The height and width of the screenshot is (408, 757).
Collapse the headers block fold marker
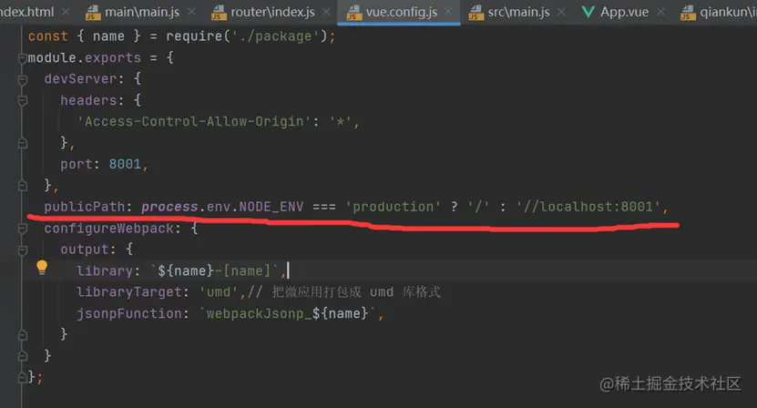tap(22, 101)
